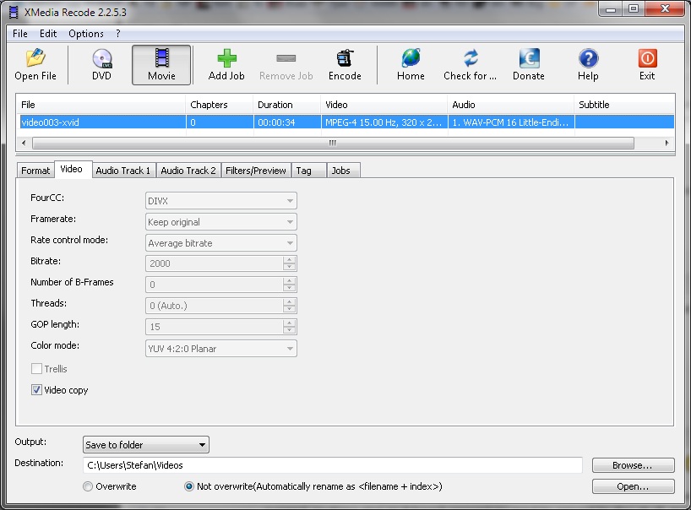Select the Overwrite radio button
The height and width of the screenshot is (510, 691).
pos(88,486)
